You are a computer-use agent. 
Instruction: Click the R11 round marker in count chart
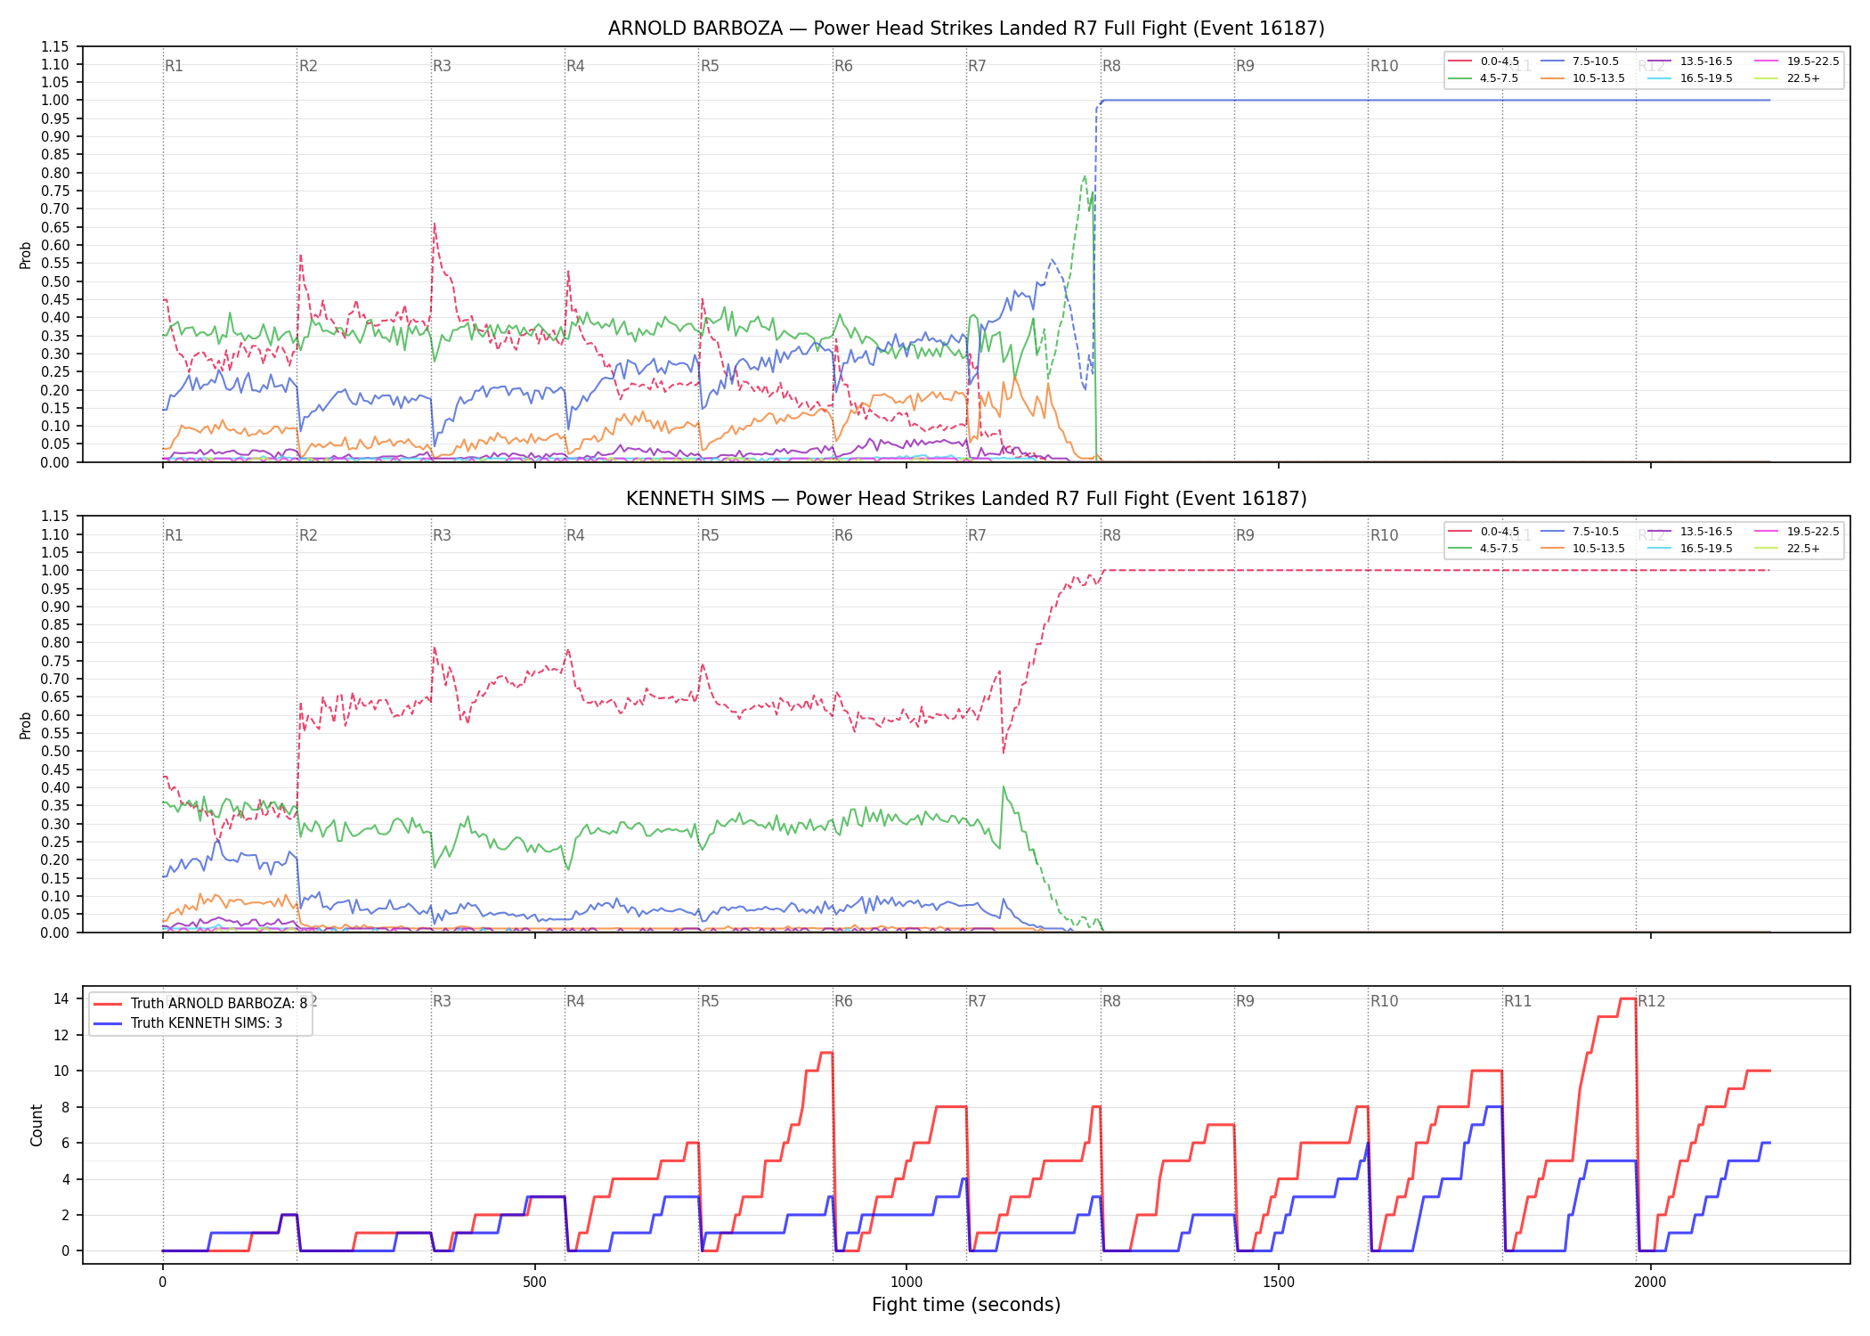(1518, 1001)
